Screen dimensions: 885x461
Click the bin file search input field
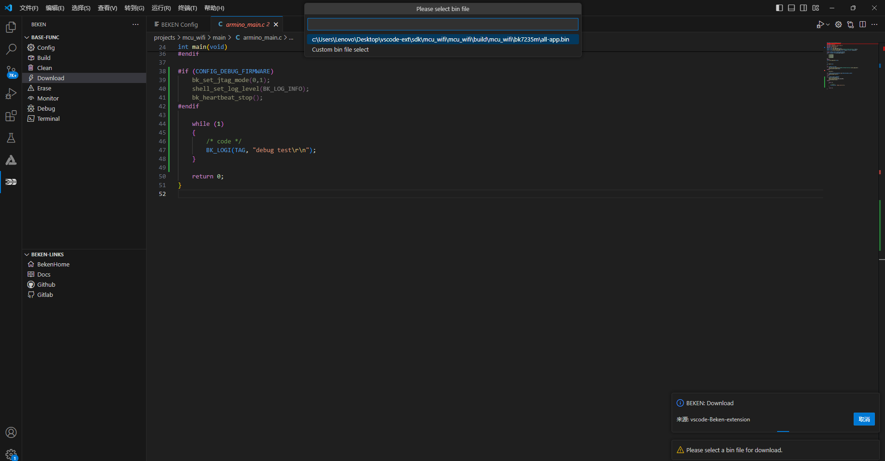tap(442, 24)
